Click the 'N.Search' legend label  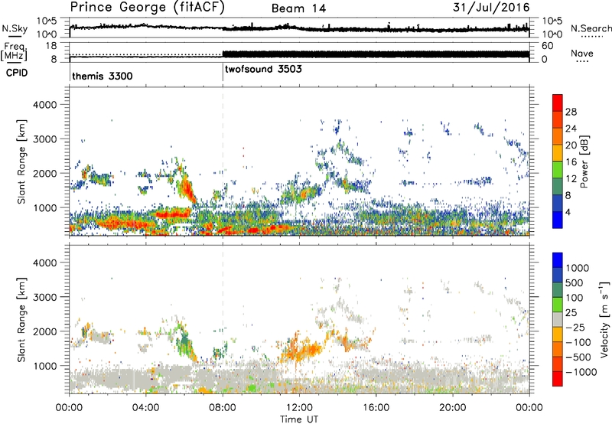click(x=591, y=28)
